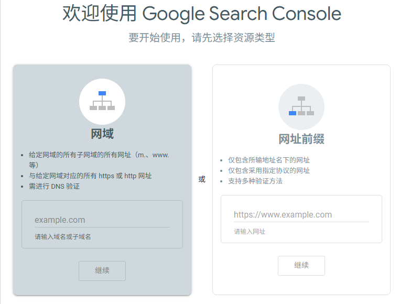This screenshot has width=400, height=304.
Task: Click the 请输入域名或子域名 helper text
Action: (x=63, y=237)
